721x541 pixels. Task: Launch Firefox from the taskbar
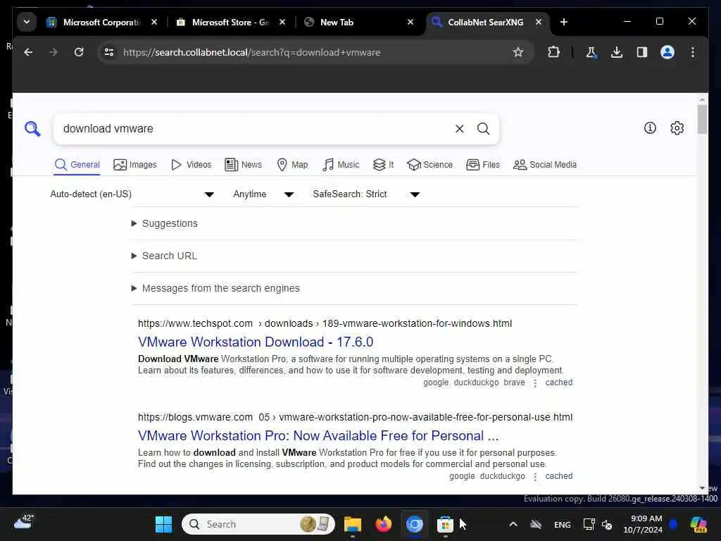[x=384, y=524]
